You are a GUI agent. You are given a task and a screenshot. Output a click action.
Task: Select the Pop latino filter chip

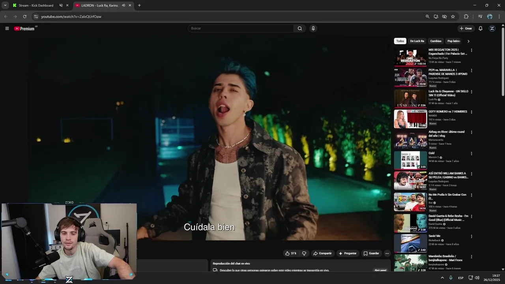click(454, 41)
